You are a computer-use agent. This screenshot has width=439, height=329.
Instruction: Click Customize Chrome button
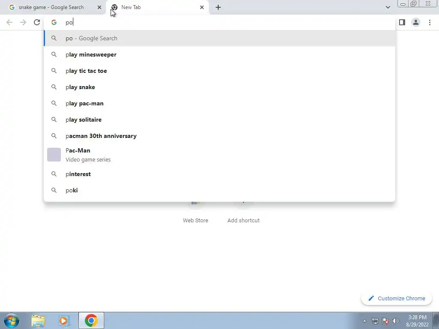click(x=397, y=298)
